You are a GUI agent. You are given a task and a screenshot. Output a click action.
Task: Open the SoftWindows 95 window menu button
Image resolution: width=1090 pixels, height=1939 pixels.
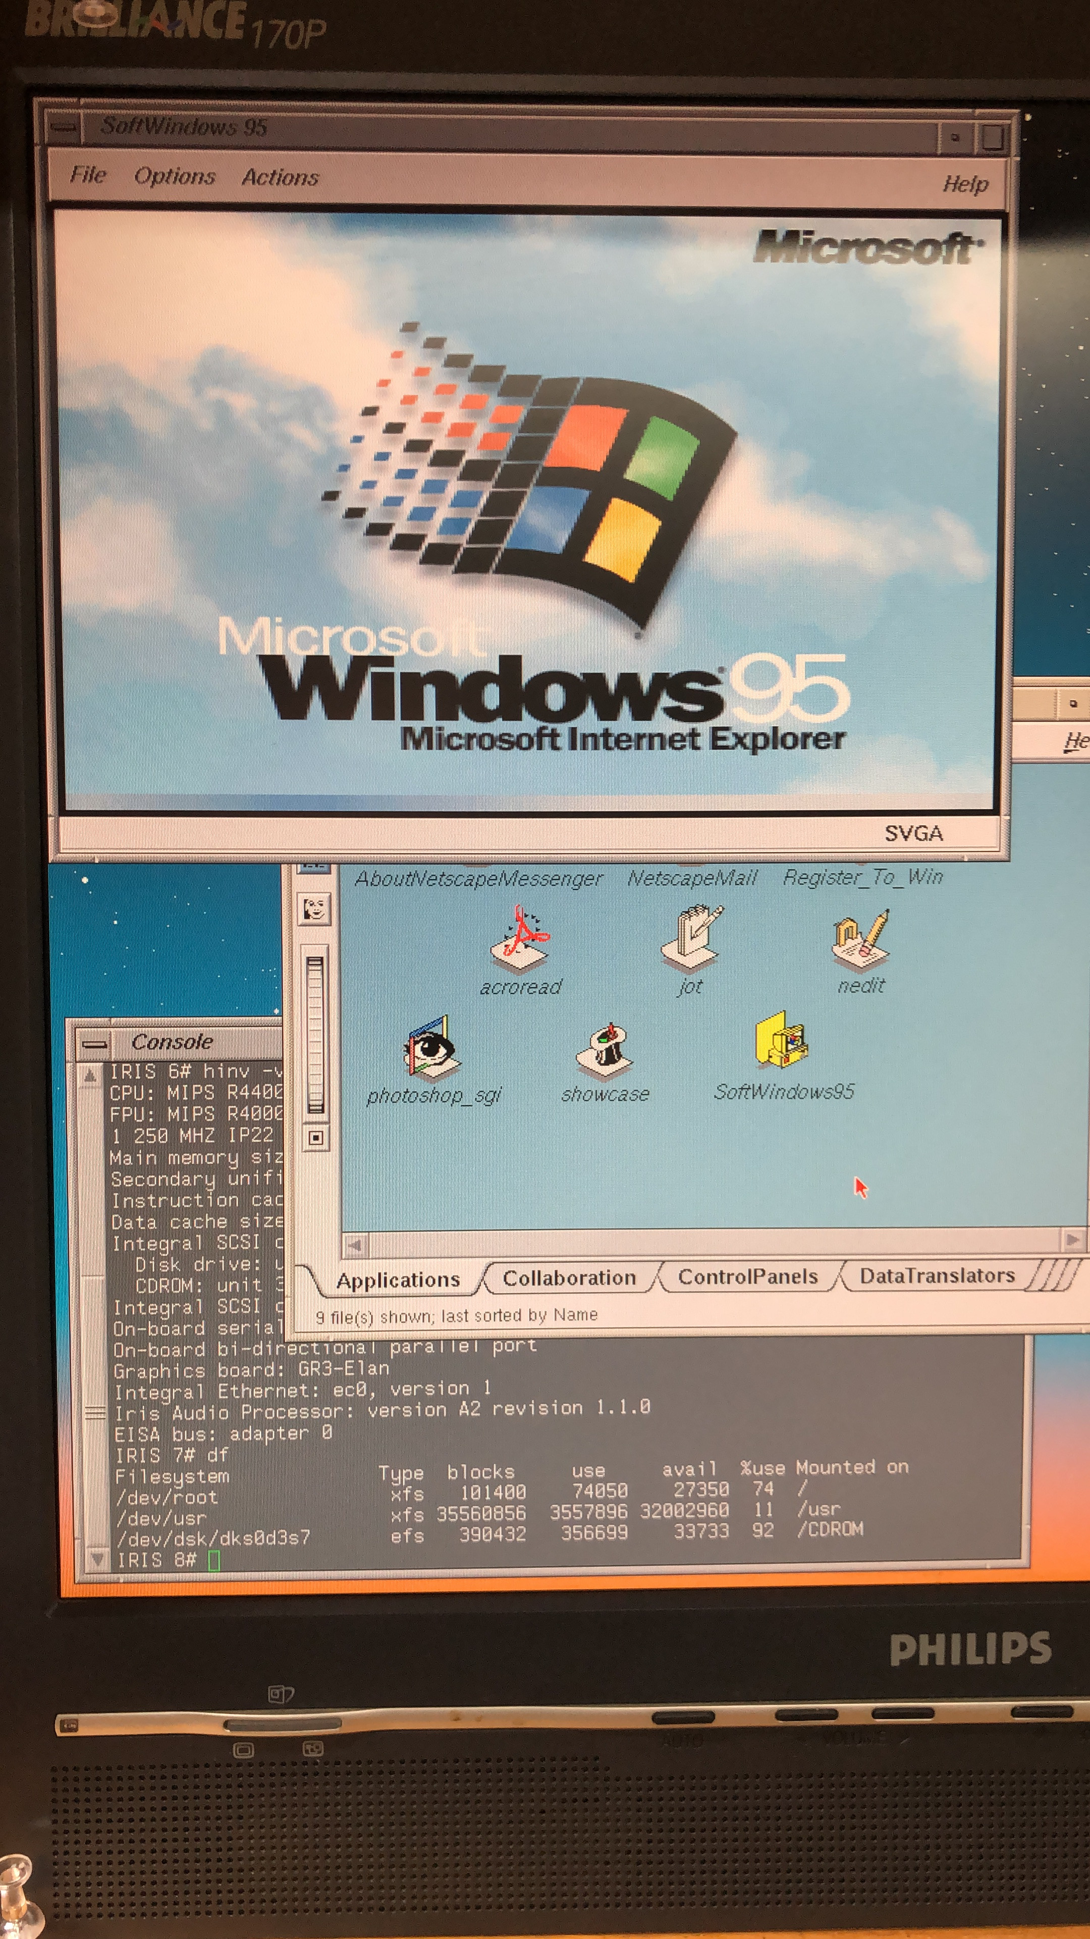64,126
